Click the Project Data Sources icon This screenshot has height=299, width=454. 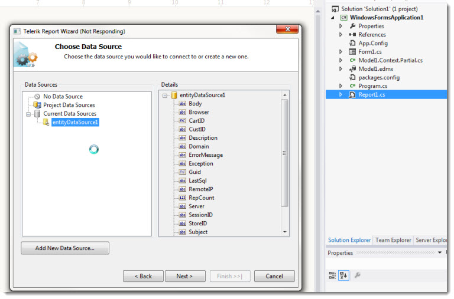pyautogui.click(x=37, y=105)
